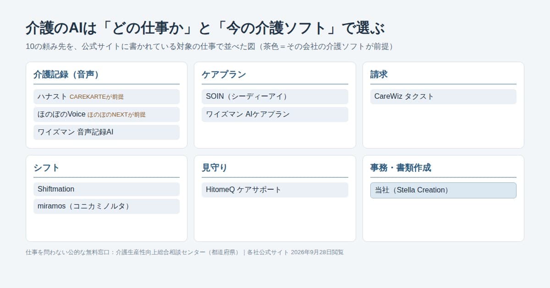Click the title 介護のAIは「どの仕事か」と「今の介護ソフト」で選ぶ

click(205, 28)
